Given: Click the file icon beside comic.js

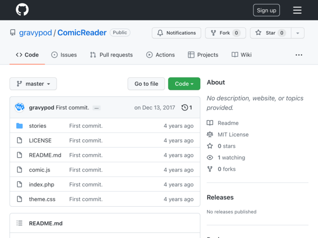Looking at the screenshot, I should pos(19,170).
